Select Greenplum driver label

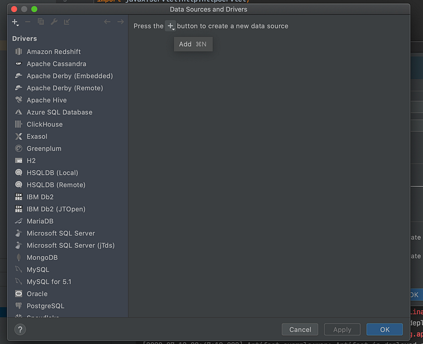coord(44,149)
